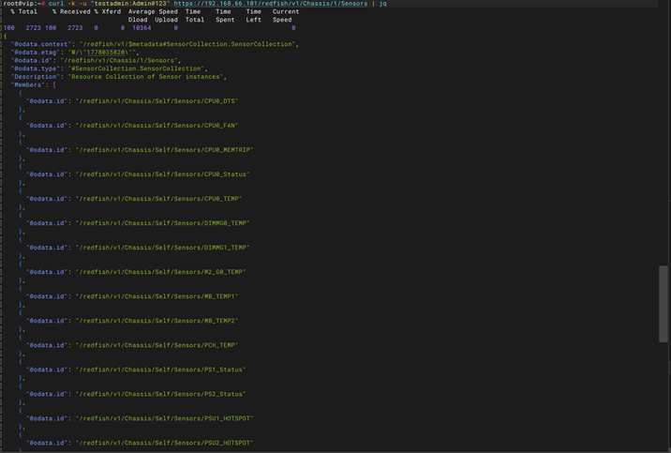Click the vertical scrollbar thumb
Image resolution: width=671 pixels, height=453 pixels.
tap(663, 304)
